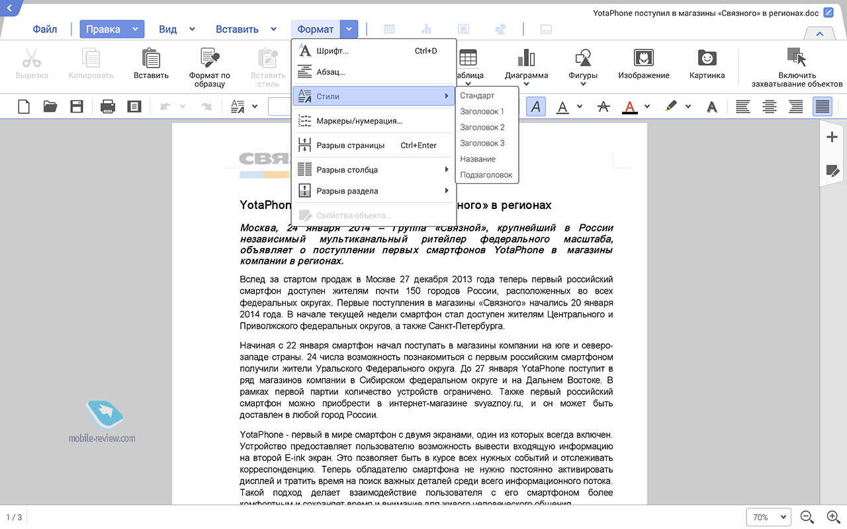Screen dimensions: 847x529
Task: Create a new blank document
Action: [24, 106]
